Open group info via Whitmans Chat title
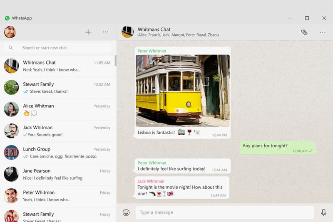Viewport: 333px width, 222px height. pos(154,30)
